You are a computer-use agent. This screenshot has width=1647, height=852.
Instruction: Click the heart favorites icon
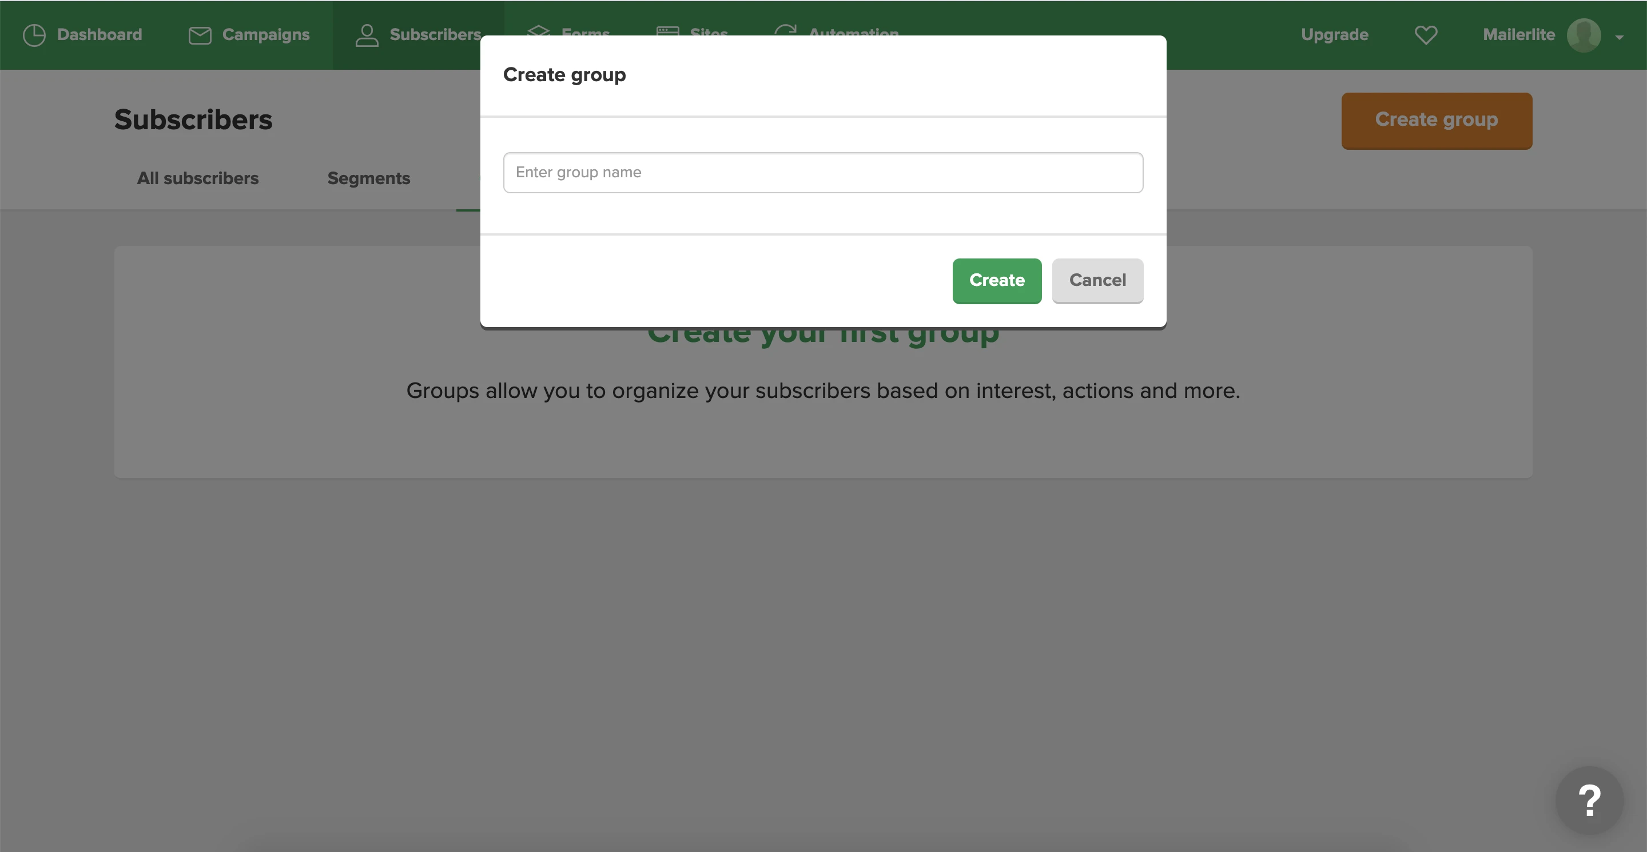point(1425,35)
